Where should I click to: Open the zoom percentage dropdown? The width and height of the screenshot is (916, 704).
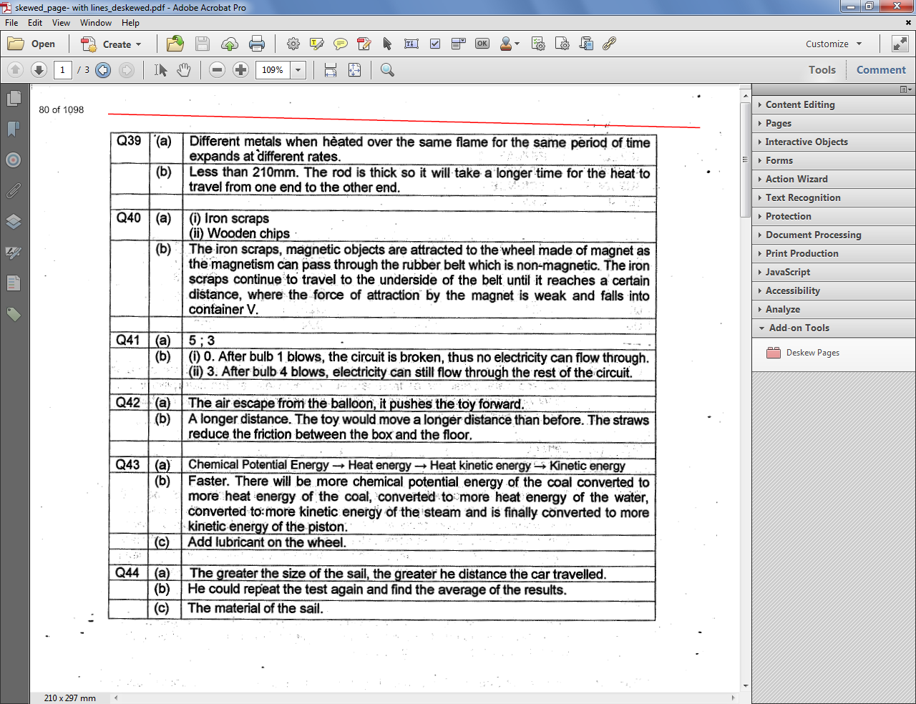pyautogui.click(x=298, y=69)
